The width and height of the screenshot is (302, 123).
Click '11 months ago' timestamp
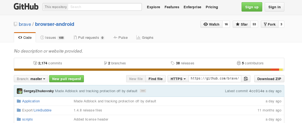(x=269, y=110)
